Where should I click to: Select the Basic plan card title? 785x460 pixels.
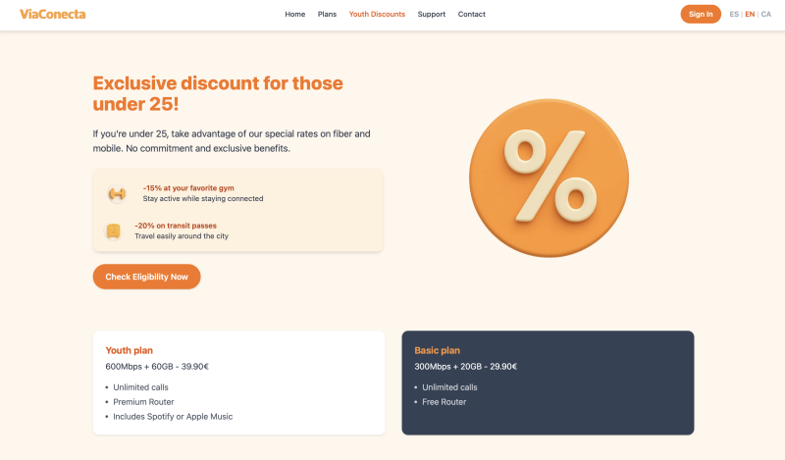tap(437, 350)
